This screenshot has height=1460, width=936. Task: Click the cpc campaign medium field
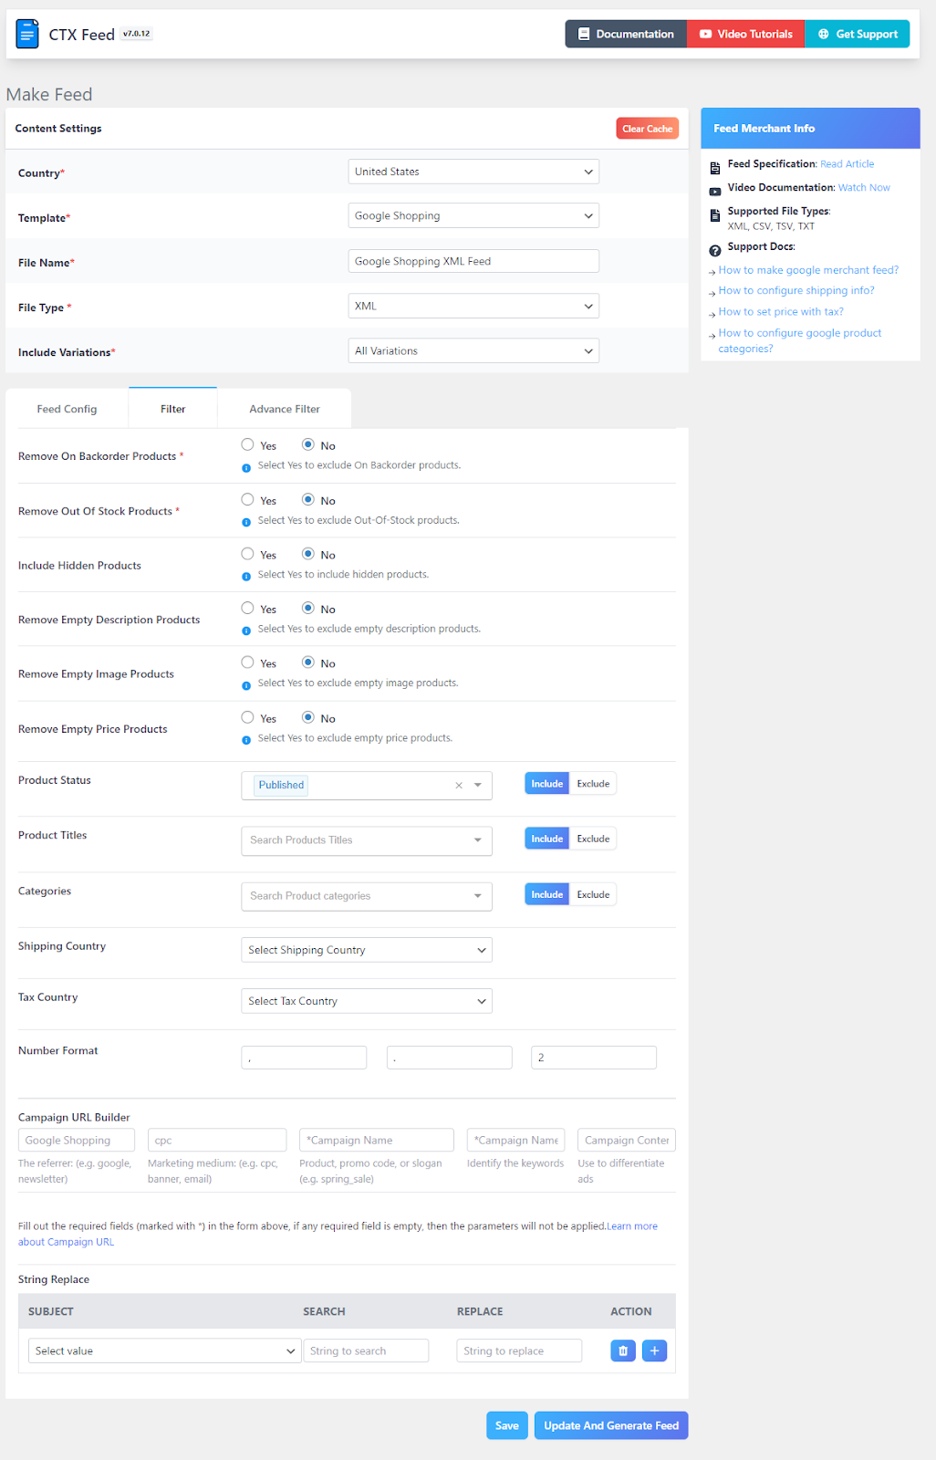point(217,1140)
